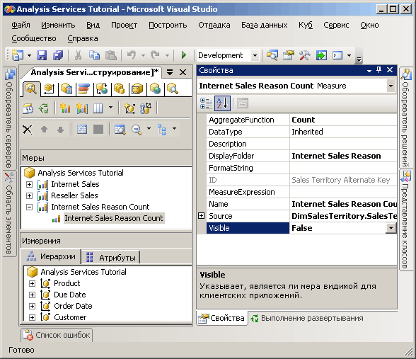
Task: Open the Browser designer tab icon
Action: [173, 89]
